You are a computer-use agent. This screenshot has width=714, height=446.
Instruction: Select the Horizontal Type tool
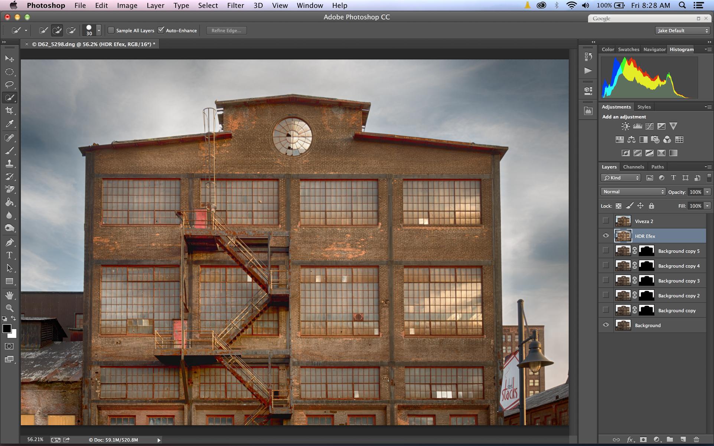coord(9,255)
